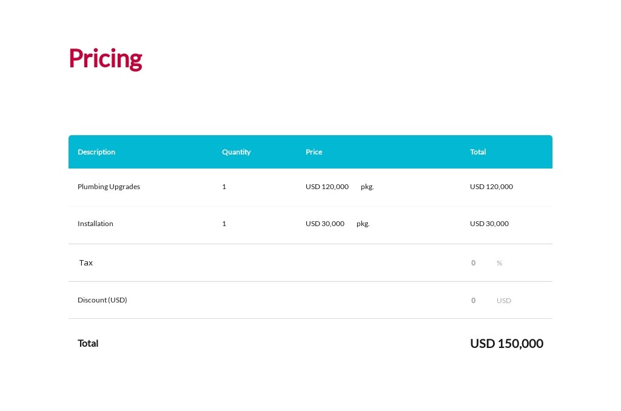Click the Plumbing Upgrades quantity value

click(224, 187)
